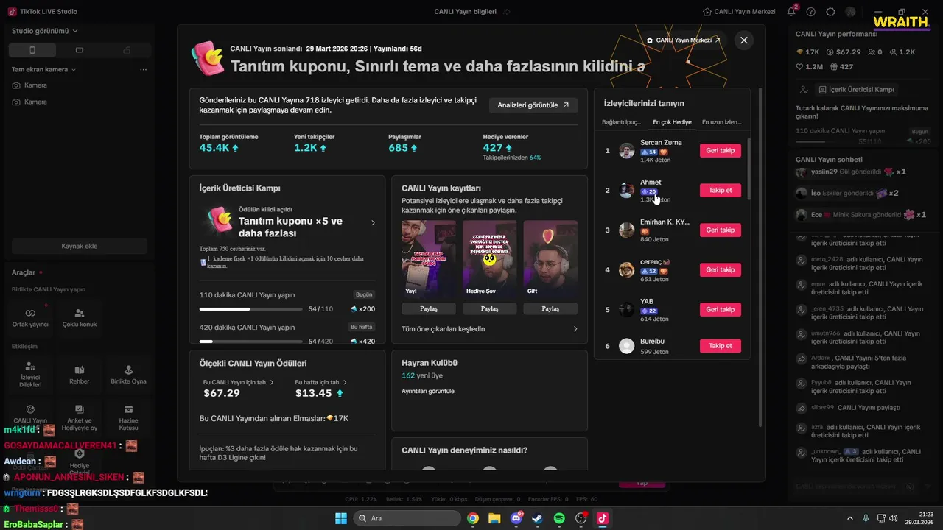Open Discord from the taskbar
Screen dimensions: 943x530
[516, 518]
